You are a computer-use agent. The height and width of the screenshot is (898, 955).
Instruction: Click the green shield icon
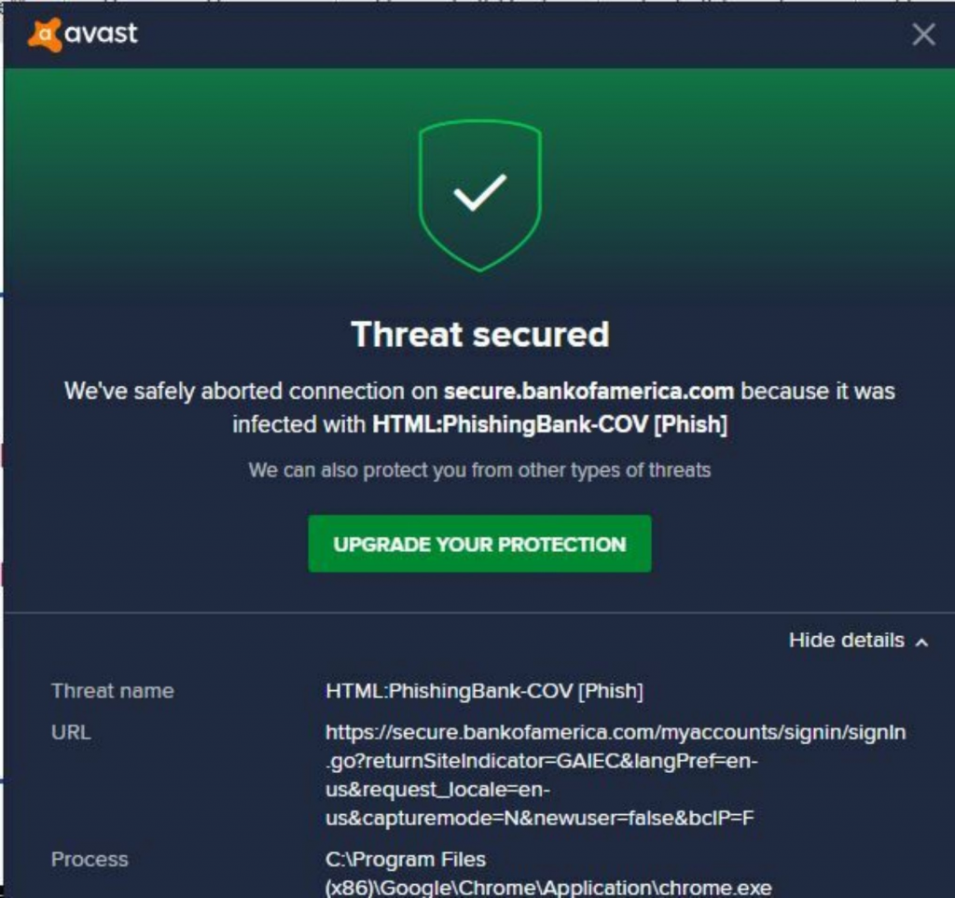tap(480, 196)
